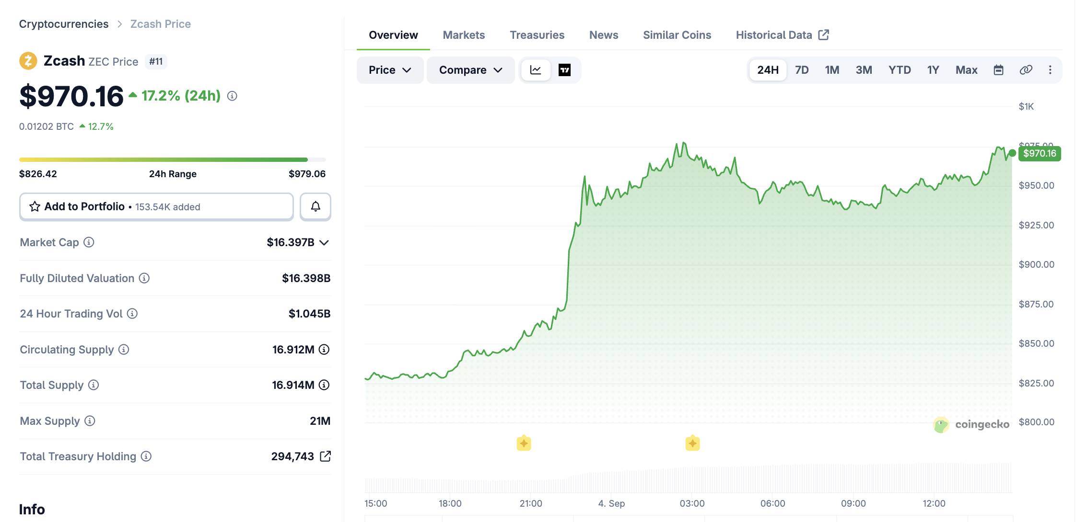Click the Zcash coin logo icon
1076x522 pixels.
coord(28,61)
